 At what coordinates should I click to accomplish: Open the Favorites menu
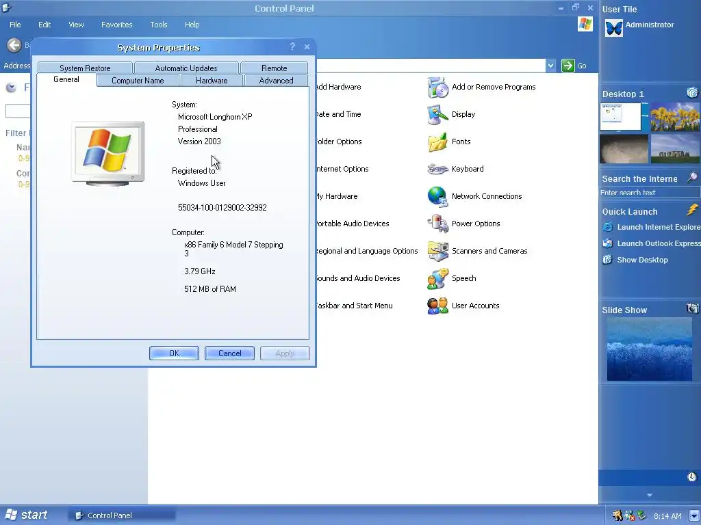[116, 25]
